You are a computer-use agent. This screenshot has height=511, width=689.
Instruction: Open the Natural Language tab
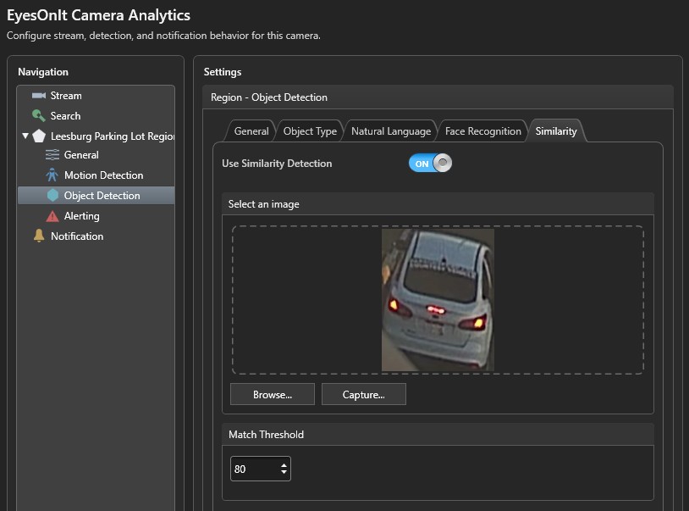click(x=391, y=131)
